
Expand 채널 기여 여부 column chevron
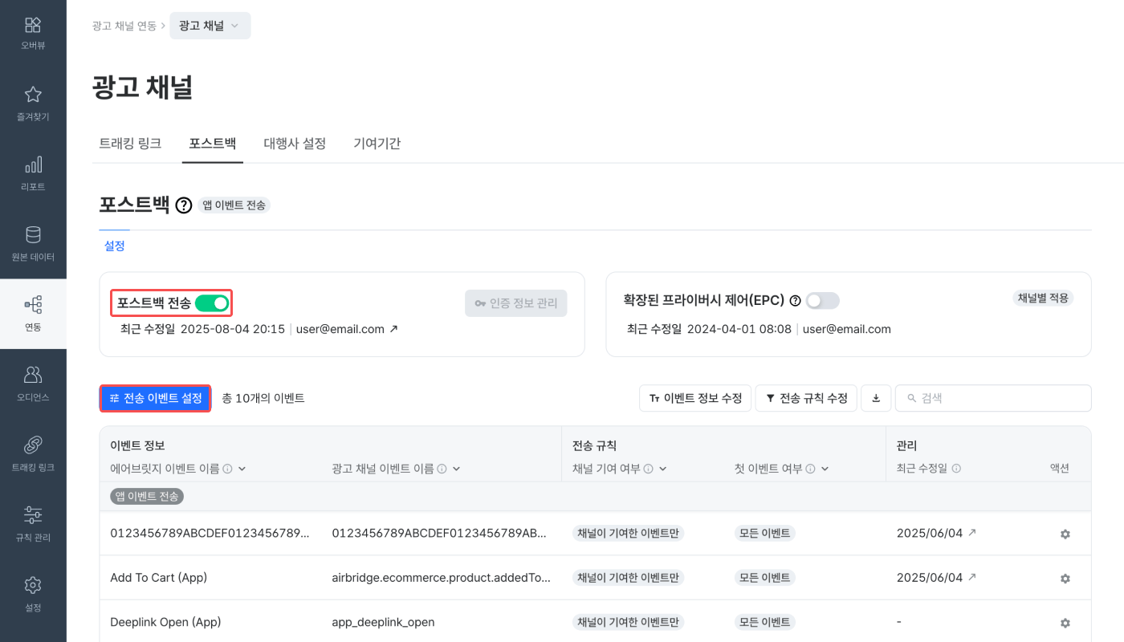662,469
